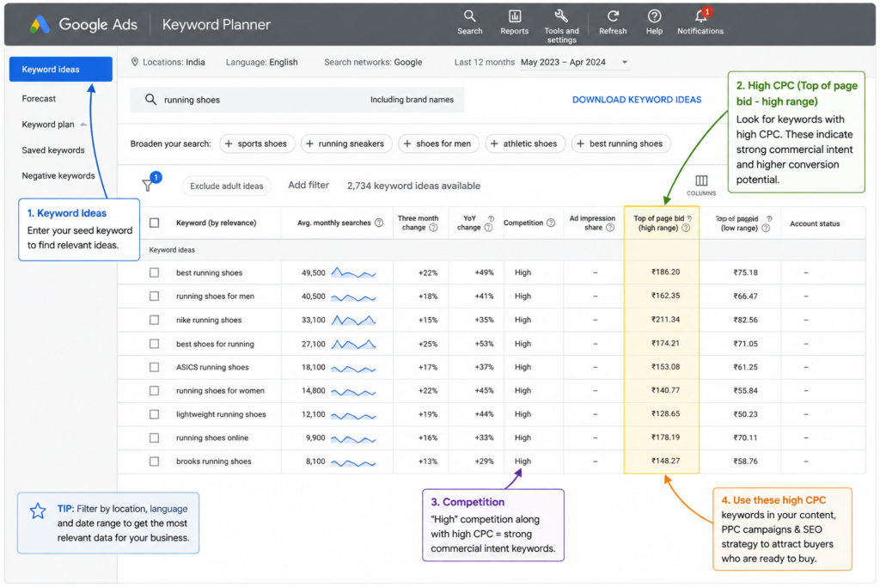
Task: Click the ₹211.34 bid value
Action: coord(665,320)
